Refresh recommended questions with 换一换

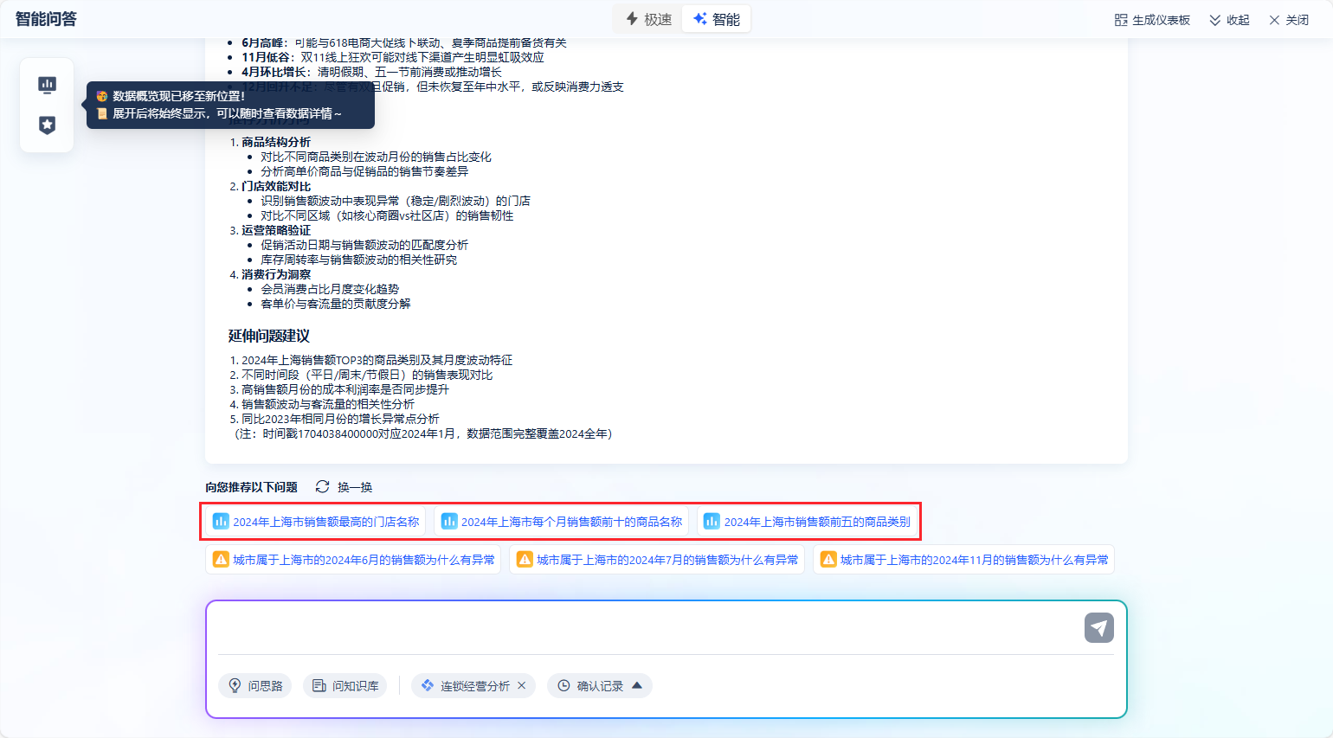[x=344, y=487]
